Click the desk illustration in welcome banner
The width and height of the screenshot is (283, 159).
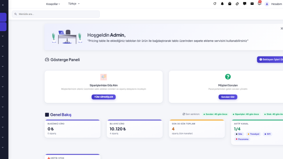(x=67, y=37)
